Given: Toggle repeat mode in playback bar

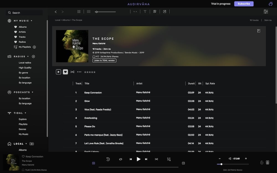Looking at the screenshot, I should pyautogui.click(x=121, y=159).
